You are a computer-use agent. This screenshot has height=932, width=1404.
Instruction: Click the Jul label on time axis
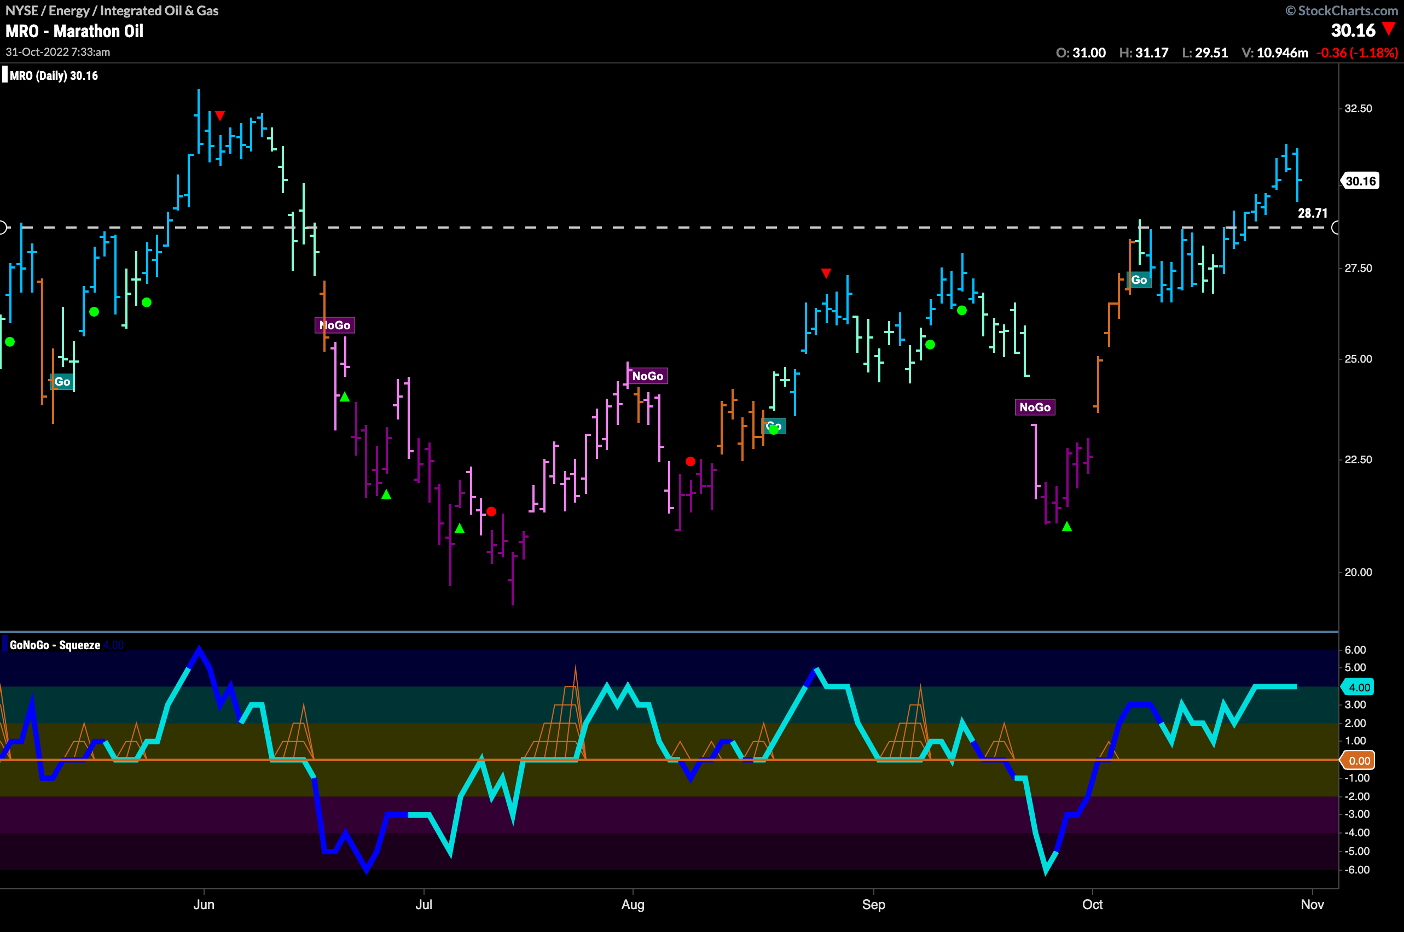[x=423, y=905]
